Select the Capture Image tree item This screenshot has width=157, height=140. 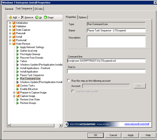pos(28,96)
